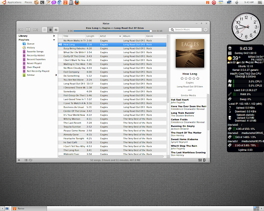
Task: Open the equalizer from status bar
Action: [x=200, y=160]
